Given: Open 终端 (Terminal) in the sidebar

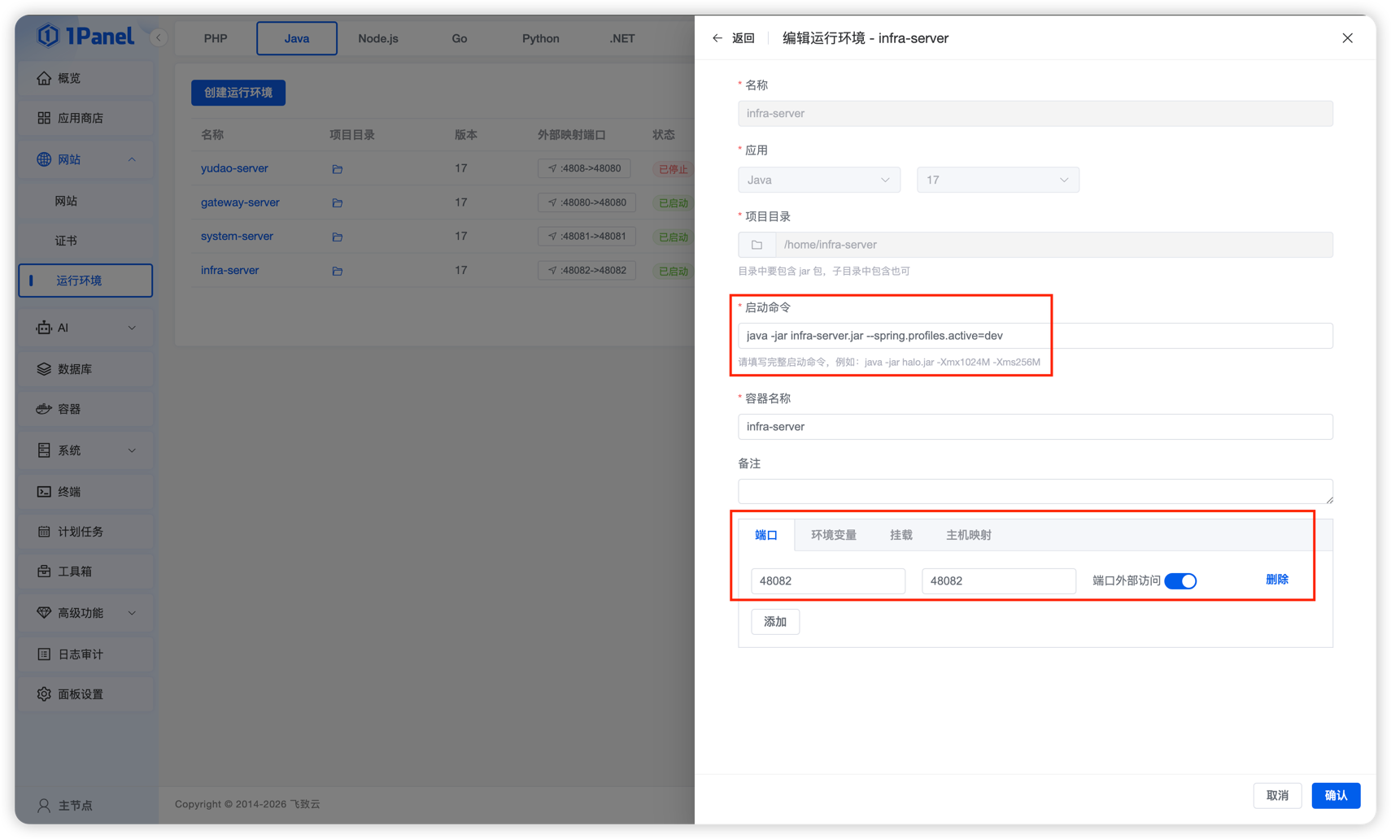Looking at the screenshot, I should [69, 492].
